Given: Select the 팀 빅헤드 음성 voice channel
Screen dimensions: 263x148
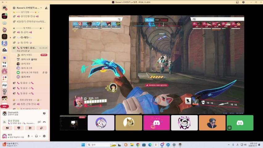Looking at the screenshot, I should (x=28, y=48).
